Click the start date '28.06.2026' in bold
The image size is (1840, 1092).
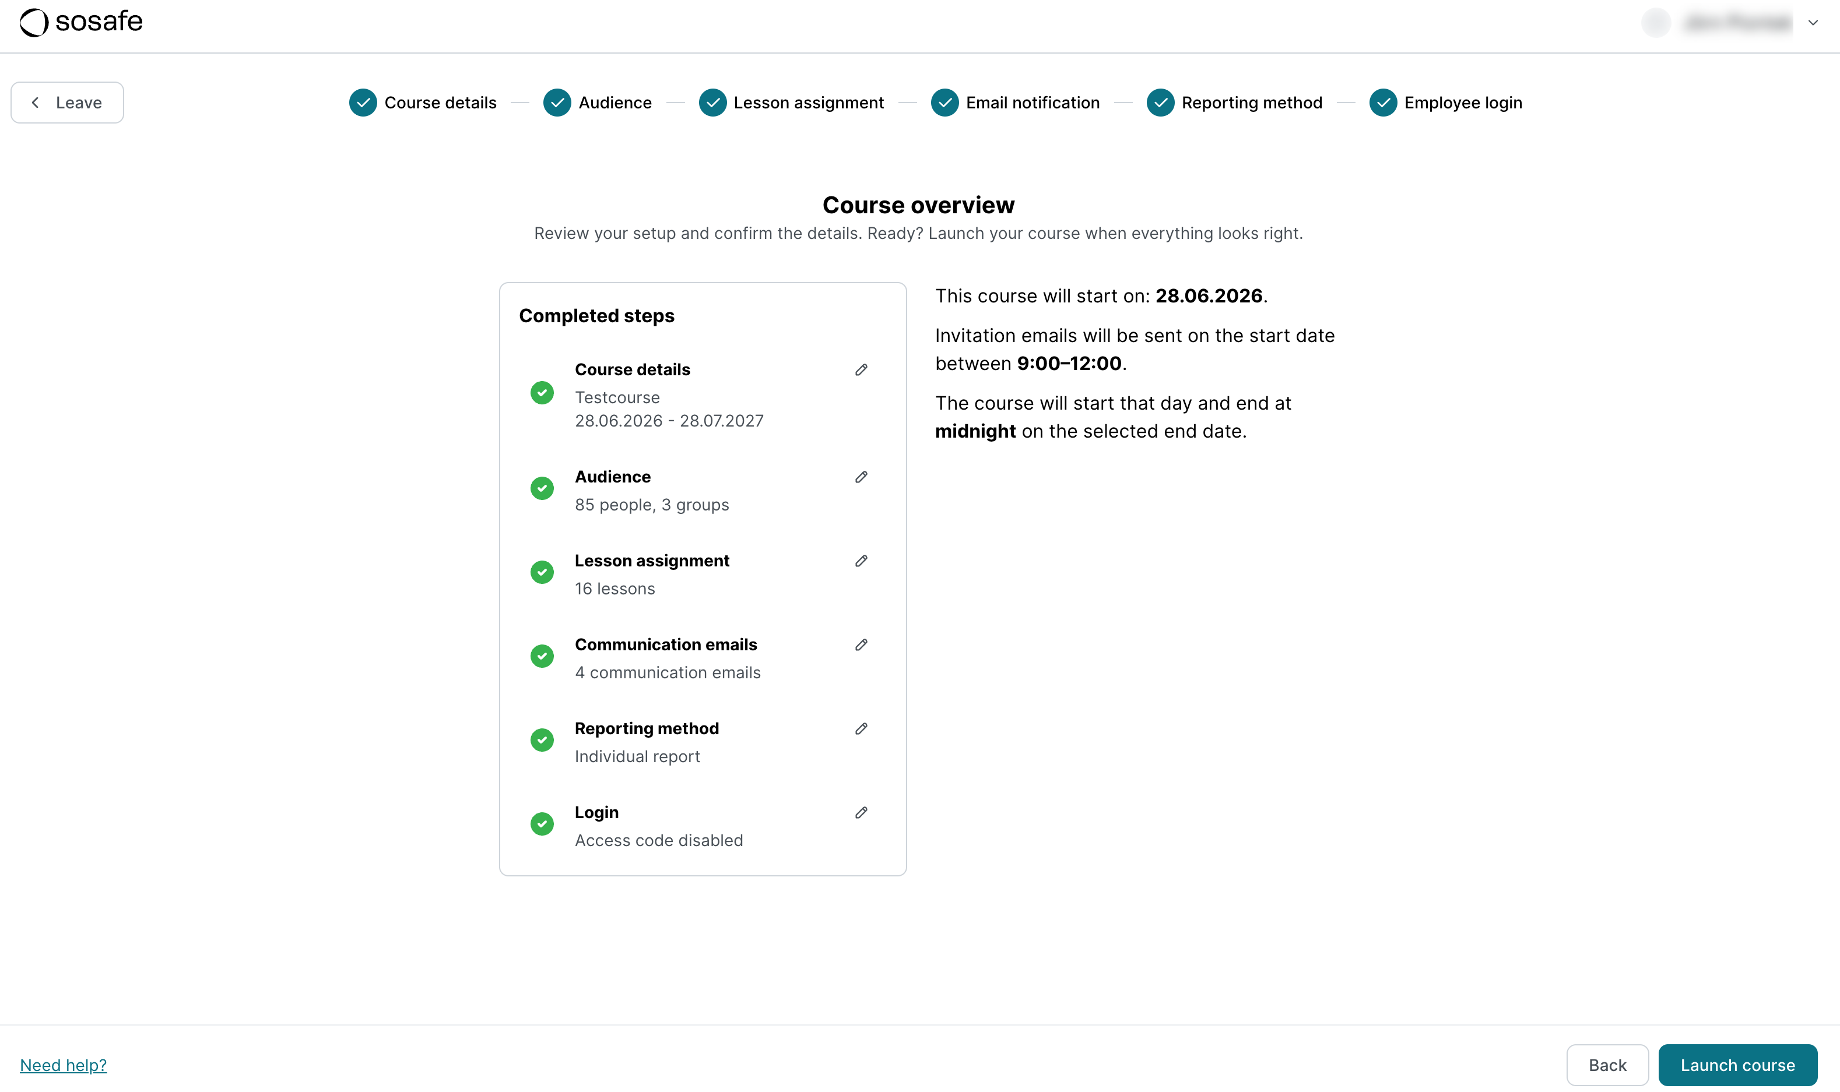tap(1209, 296)
